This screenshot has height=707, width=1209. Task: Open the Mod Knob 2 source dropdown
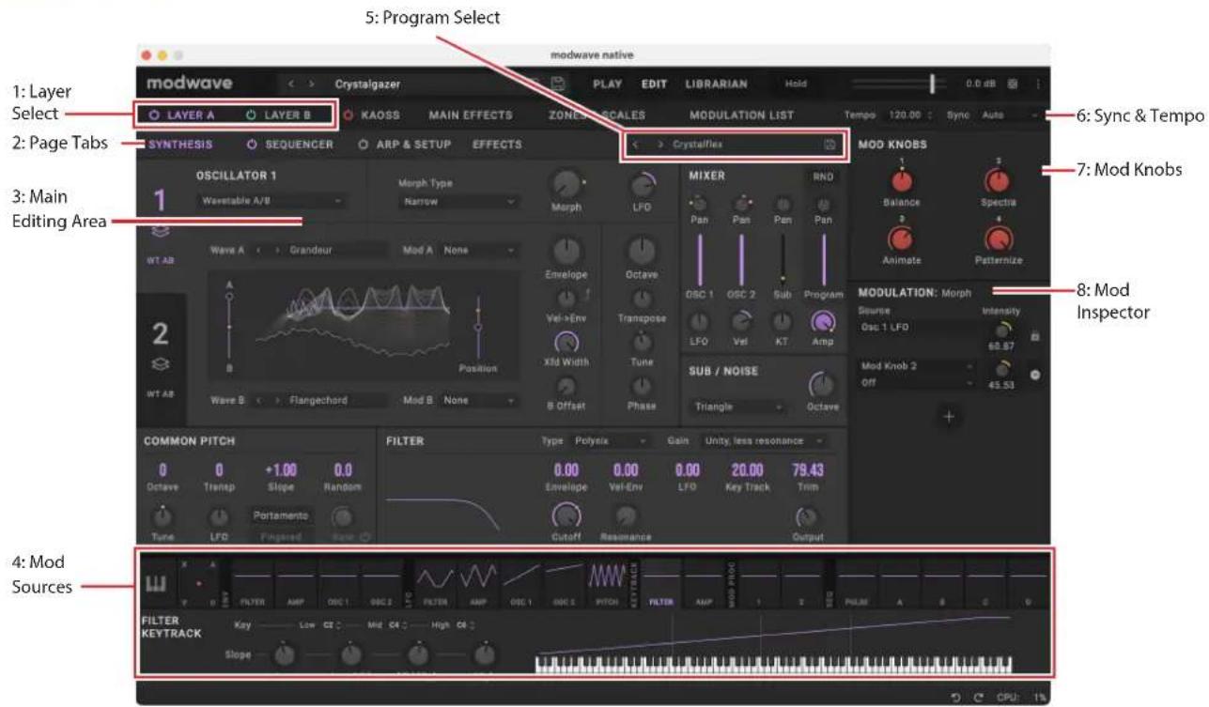pyautogui.click(x=919, y=367)
